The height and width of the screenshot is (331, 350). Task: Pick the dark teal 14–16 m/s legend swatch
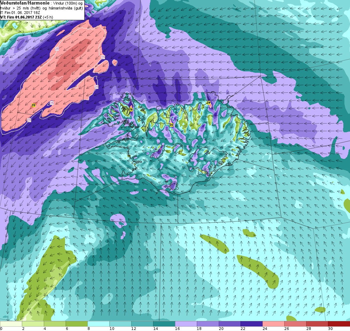click(x=164, y=324)
